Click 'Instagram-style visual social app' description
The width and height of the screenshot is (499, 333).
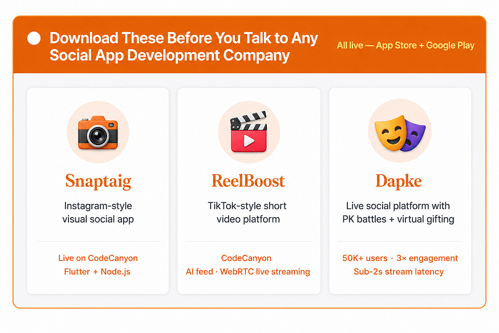coord(98,212)
